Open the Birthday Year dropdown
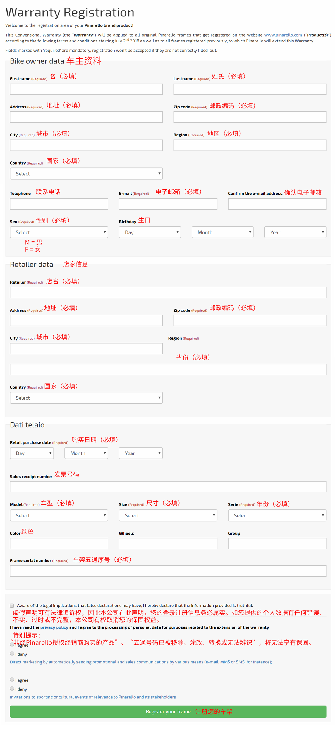 pyautogui.click(x=295, y=232)
